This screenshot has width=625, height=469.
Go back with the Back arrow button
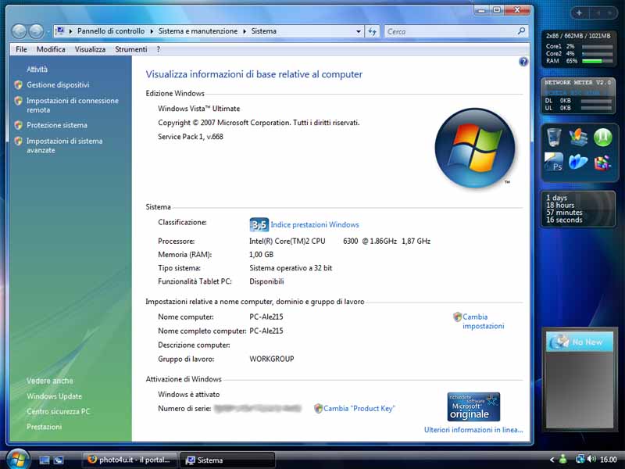[19, 31]
